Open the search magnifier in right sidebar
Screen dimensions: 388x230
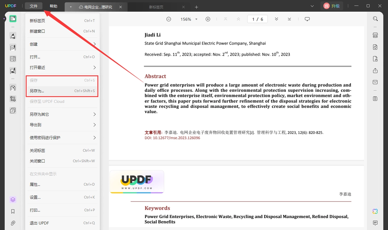point(375,19)
